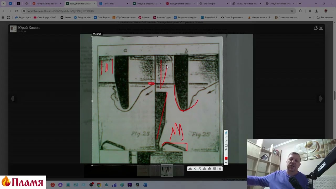Open Видео Mail.Ru bookmark
The height and width of the screenshot is (189, 336).
tap(209, 18)
